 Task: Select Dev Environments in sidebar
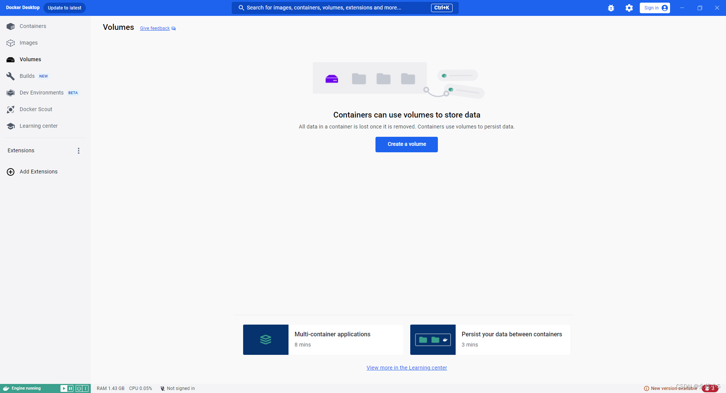[42, 93]
